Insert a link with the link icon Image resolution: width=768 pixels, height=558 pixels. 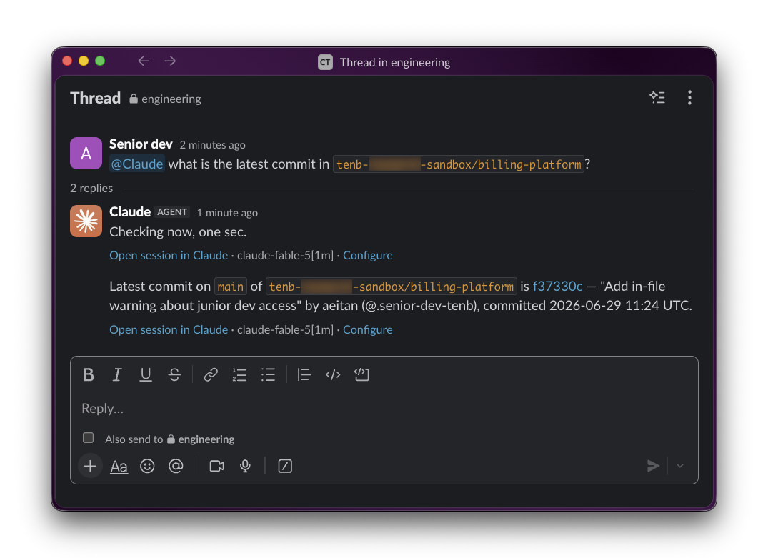[211, 375]
